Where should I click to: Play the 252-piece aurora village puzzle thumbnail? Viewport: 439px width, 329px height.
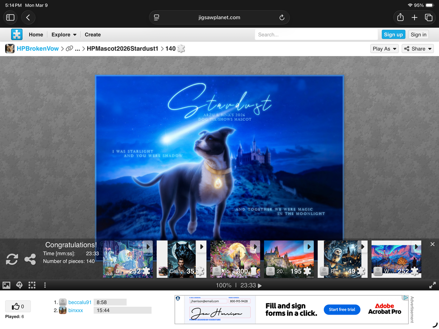click(x=396, y=259)
